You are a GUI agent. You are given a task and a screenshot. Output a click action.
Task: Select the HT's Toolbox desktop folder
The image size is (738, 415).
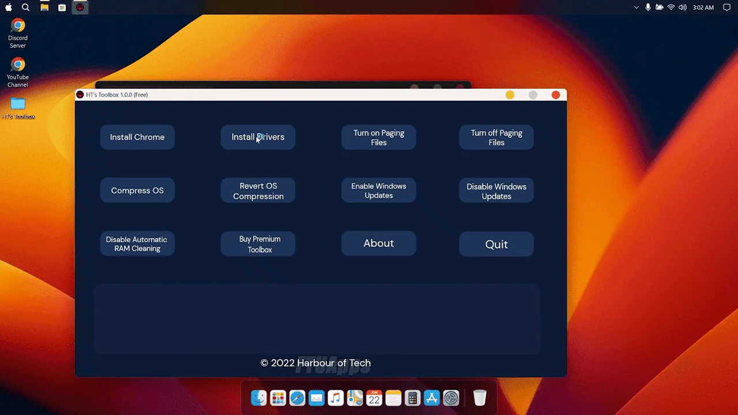coord(18,108)
